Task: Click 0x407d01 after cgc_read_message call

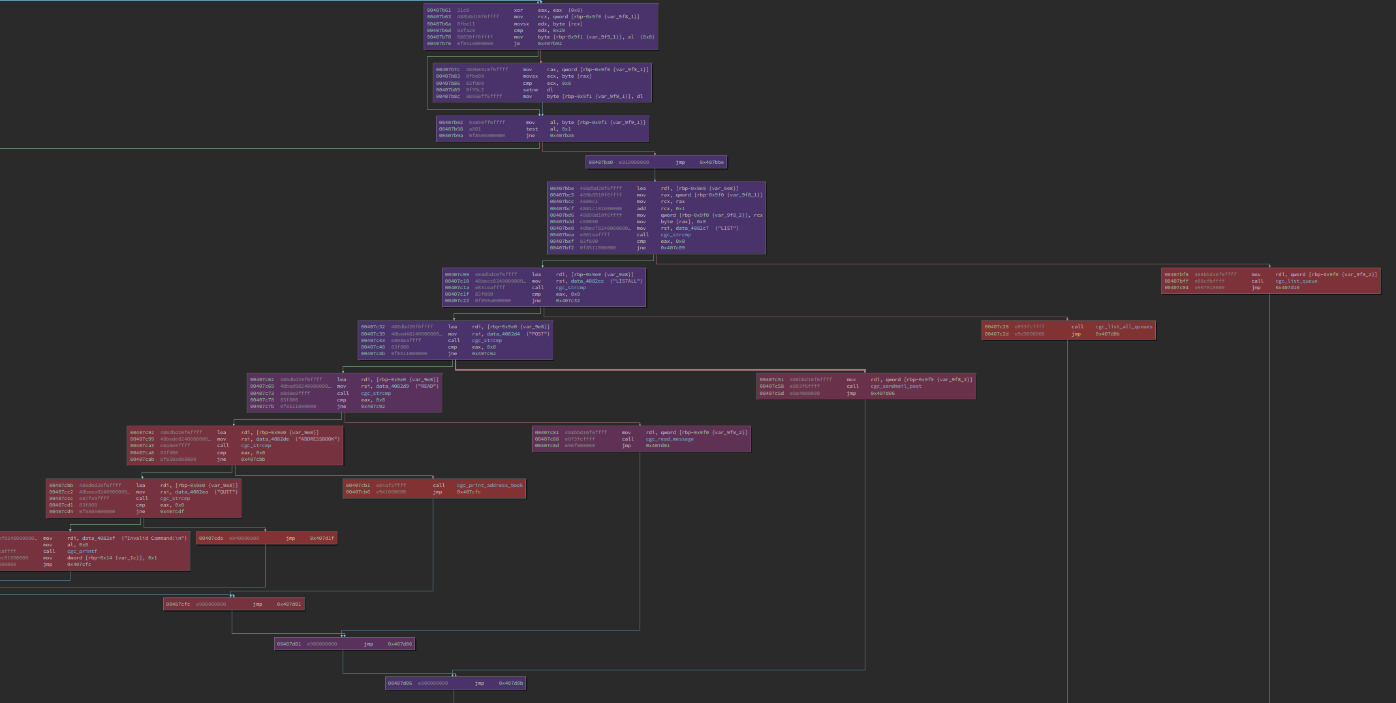Action: [658, 446]
